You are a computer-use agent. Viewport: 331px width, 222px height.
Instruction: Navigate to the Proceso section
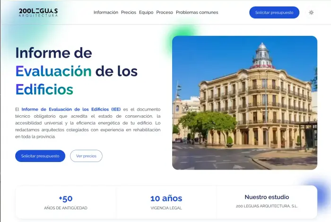[x=165, y=12]
